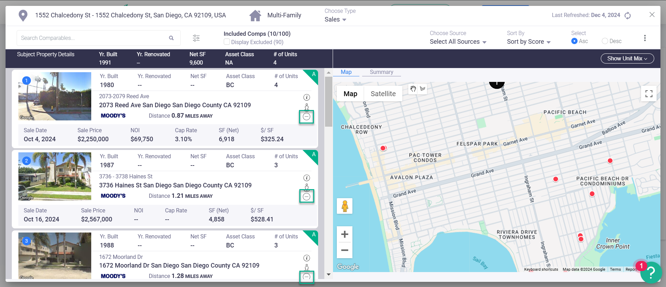Click the Oct 16, 2024 sale date
This screenshot has height=287, width=666.
[x=41, y=219]
